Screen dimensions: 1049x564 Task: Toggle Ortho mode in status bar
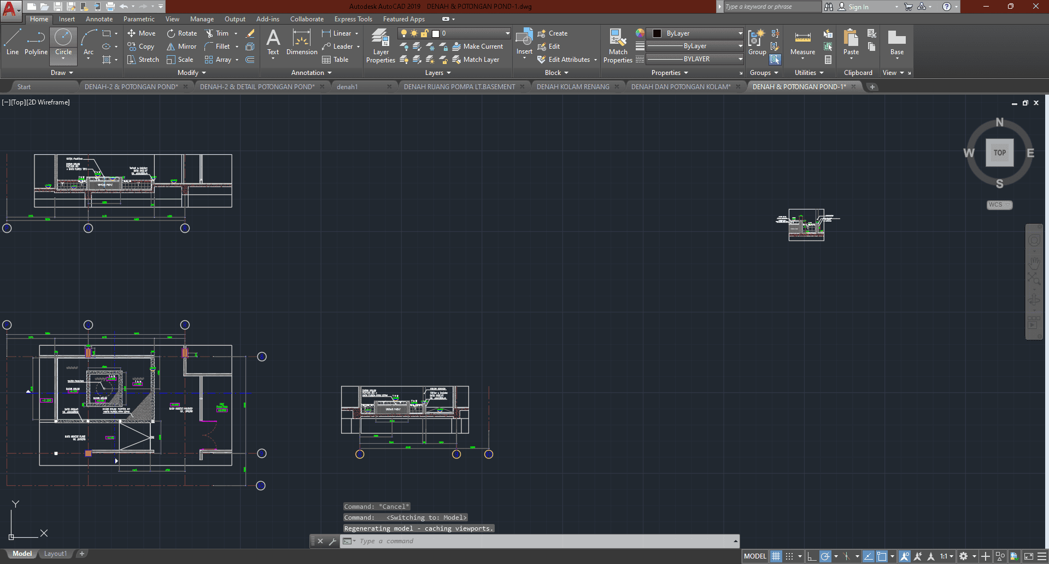pyautogui.click(x=812, y=556)
